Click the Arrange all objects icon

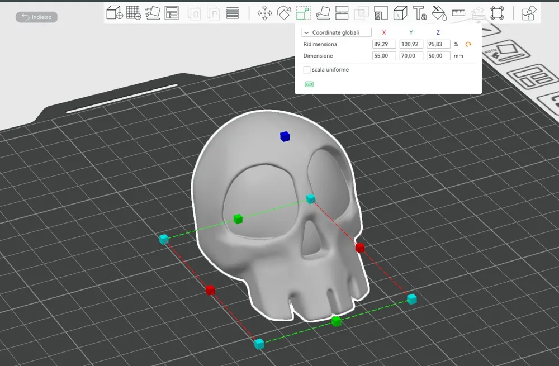[x=172, y=13]
